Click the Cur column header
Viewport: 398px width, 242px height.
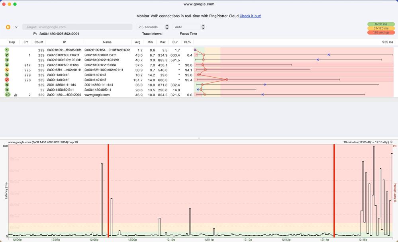[x=175, y=42]
